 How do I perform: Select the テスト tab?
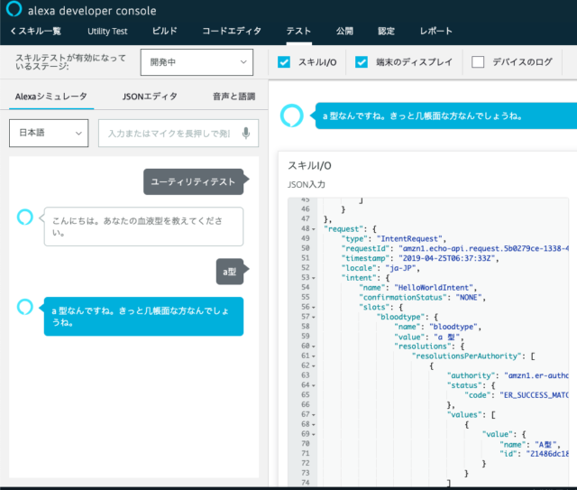(x=298, y=31)
